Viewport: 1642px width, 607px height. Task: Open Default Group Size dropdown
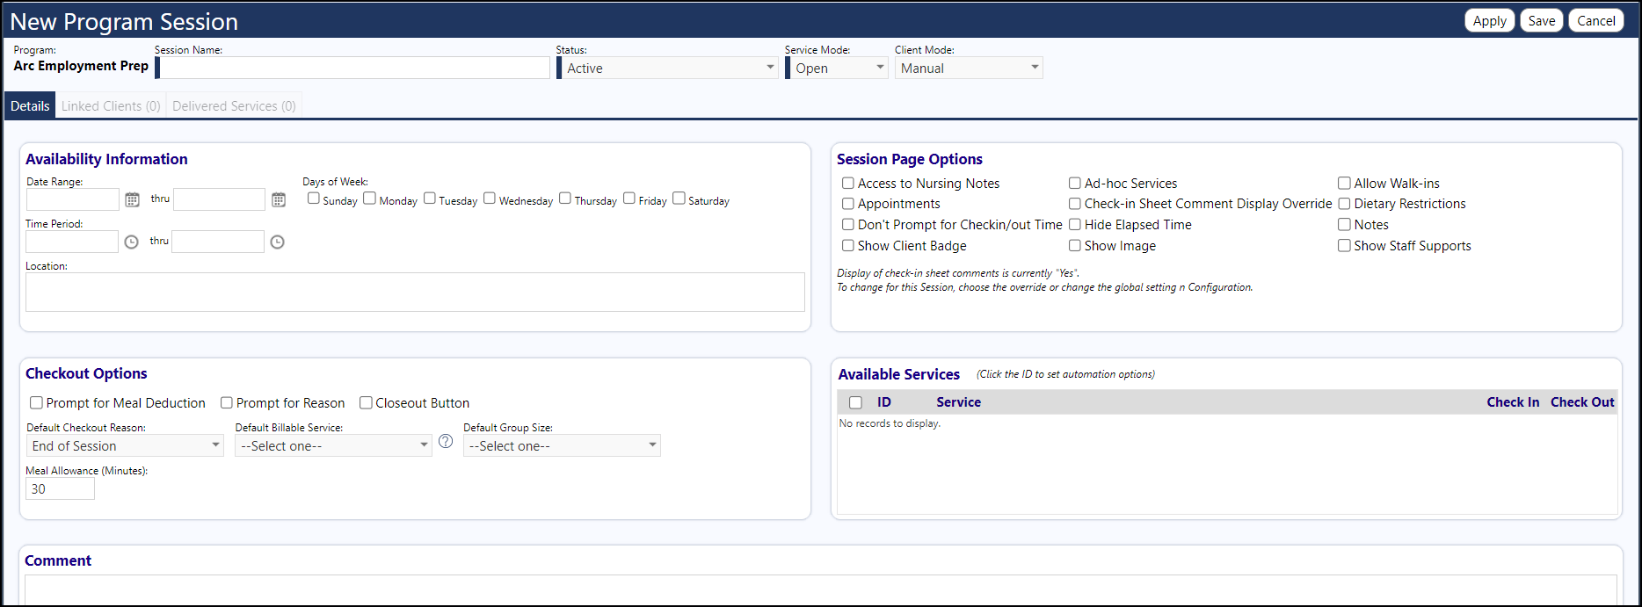(562, 446)
